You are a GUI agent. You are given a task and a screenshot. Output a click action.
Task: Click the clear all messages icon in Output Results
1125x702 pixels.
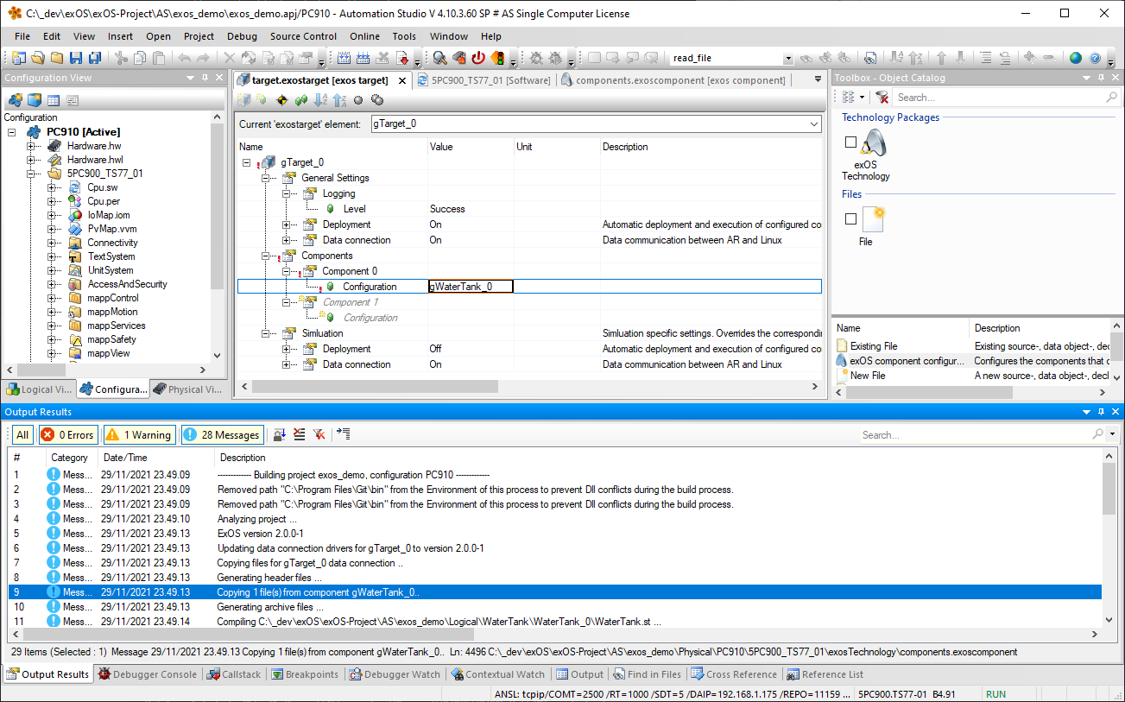(299, 434)
